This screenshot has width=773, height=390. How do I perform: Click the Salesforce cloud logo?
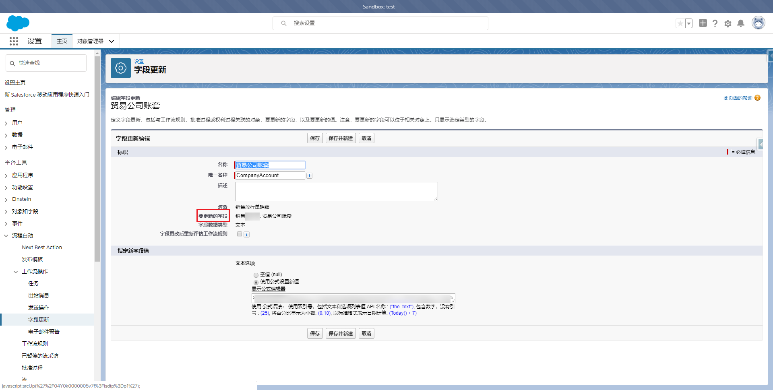(18, 23)
